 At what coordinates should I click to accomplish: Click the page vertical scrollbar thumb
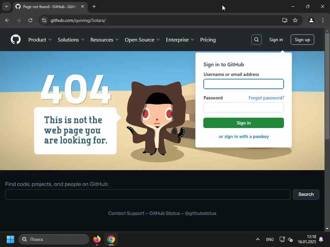(x=327, y=86)
